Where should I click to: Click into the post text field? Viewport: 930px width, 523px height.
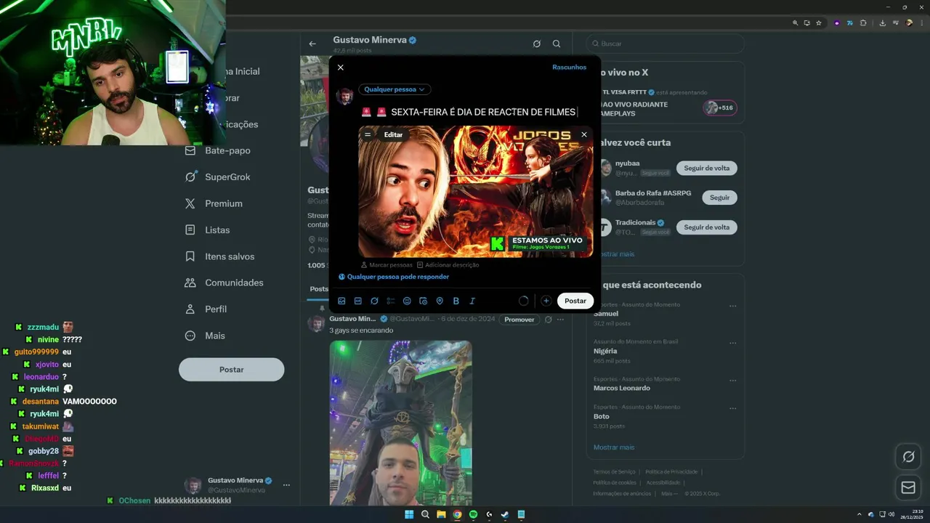476,112
